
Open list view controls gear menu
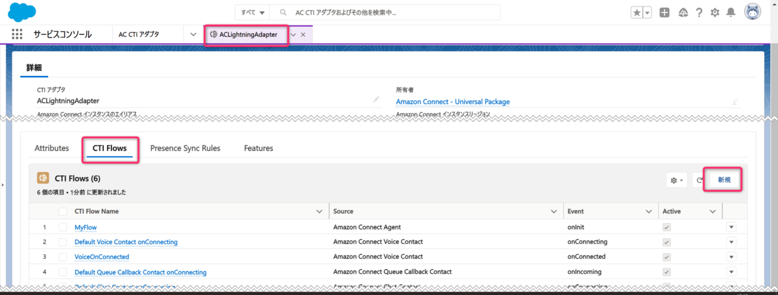[678, 180]
